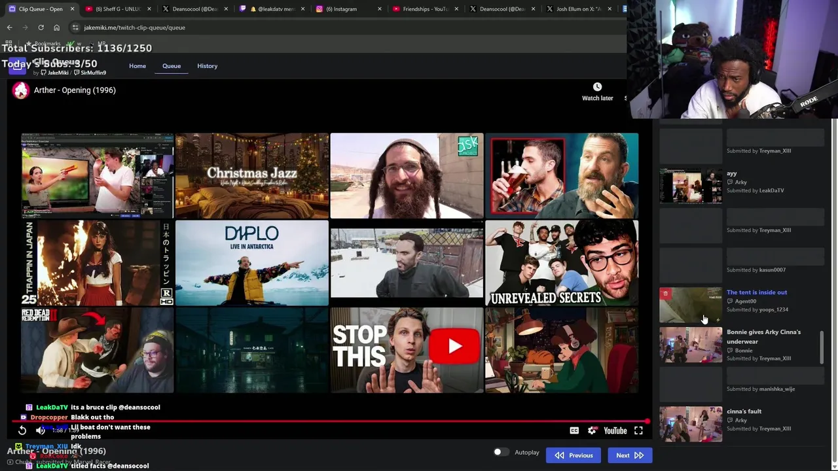838x471 pixels.
Task: Click 'Submitted by manishka_wije' text
Action: click(x=761, y=389)
